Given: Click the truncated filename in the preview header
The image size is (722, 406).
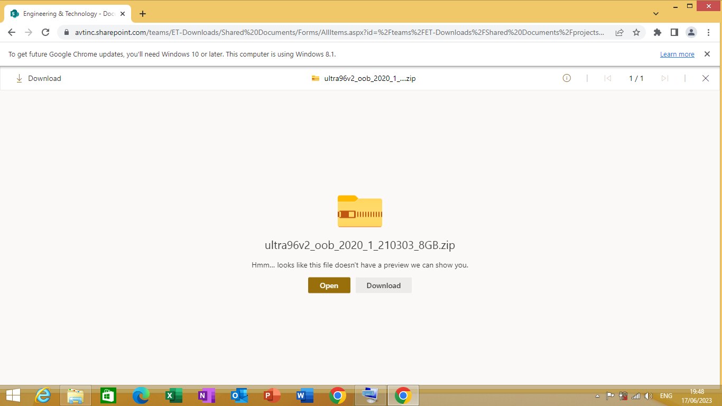Looking at the screenshot, I should pyautogui.click(x=370, y=79).
